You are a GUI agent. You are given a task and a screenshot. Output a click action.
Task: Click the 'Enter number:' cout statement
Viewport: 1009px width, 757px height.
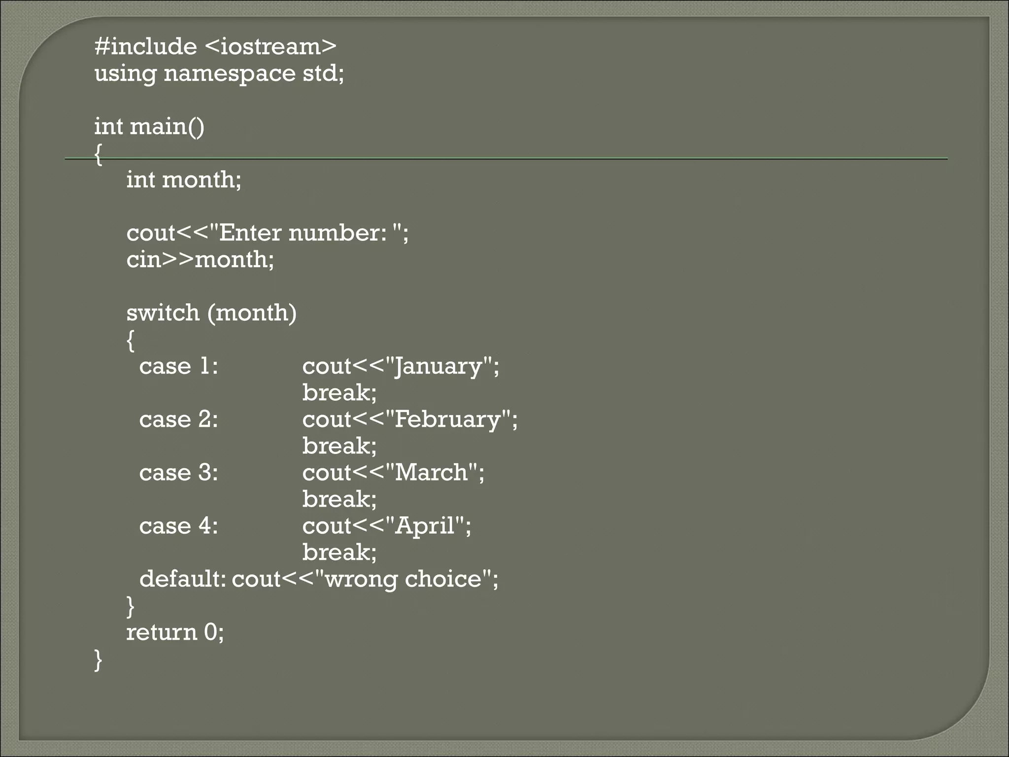[268, 233]
